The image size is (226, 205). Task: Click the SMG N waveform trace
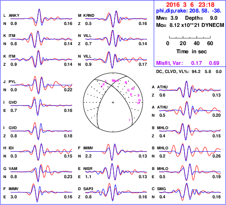pos(190,192)
